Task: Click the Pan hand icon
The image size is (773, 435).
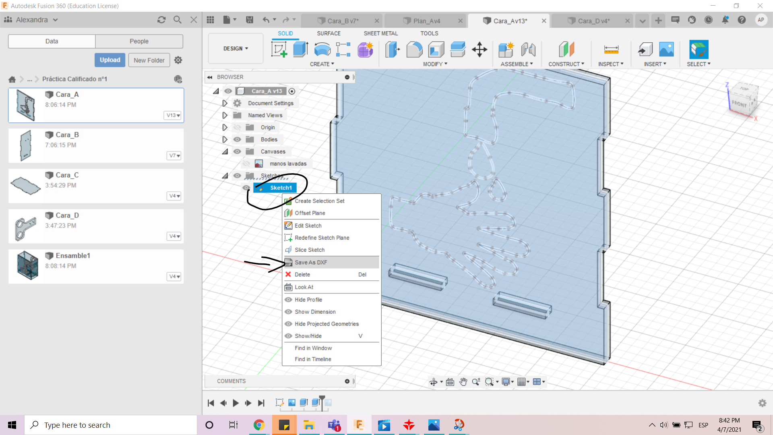Action: [x=463, y=382]
